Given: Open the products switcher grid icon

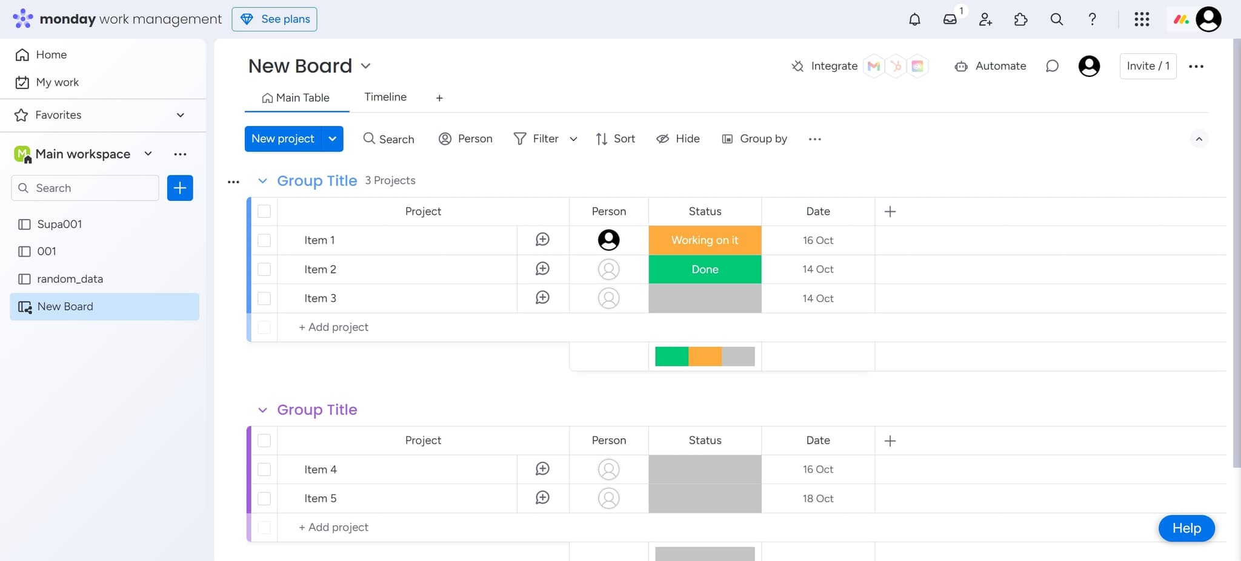Looking at the screenshot, I should (1142, 19).
